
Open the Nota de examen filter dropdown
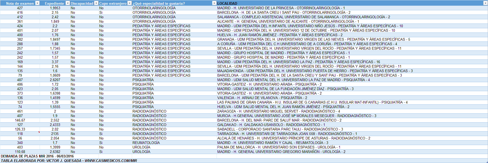37,3
